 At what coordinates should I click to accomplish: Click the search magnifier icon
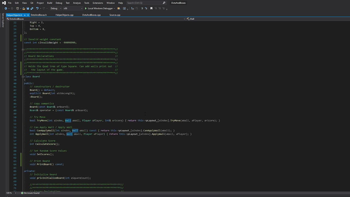click(164, 3)
